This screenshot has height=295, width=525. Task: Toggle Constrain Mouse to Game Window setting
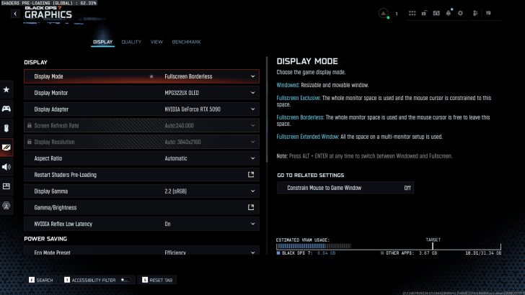click(345, 188)
